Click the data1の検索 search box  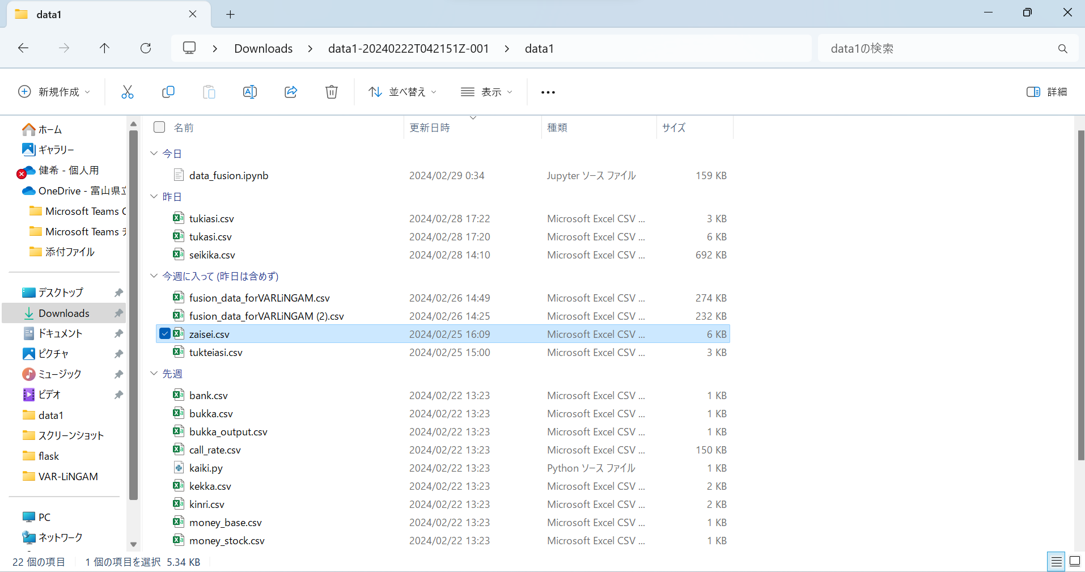click(935, 49)
